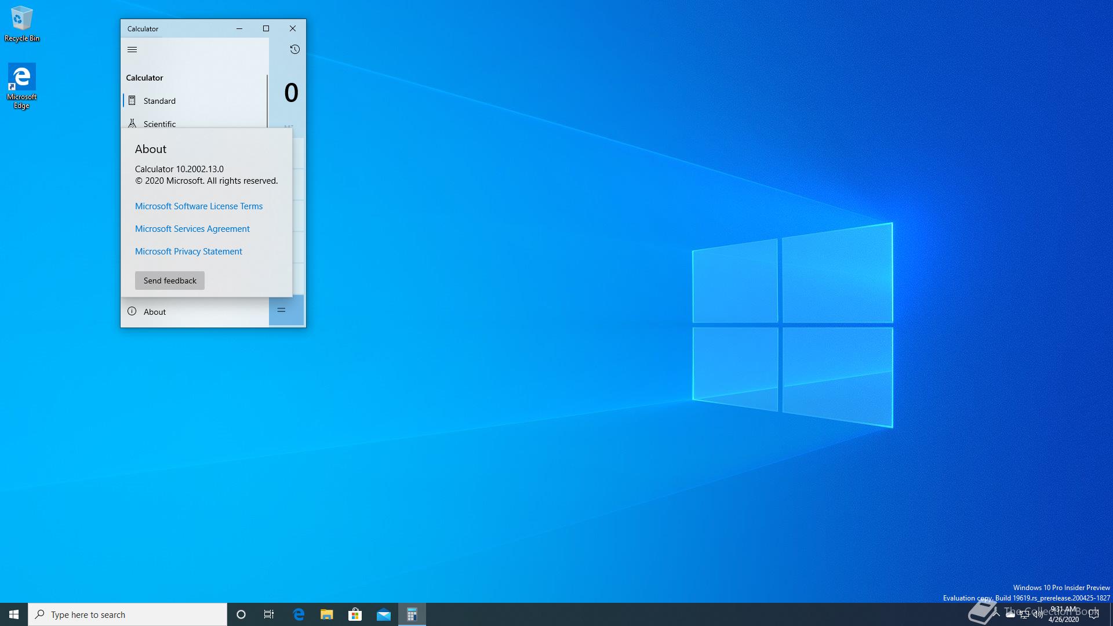
Task: Click the 'Type here to search' box
Action: 128,614
